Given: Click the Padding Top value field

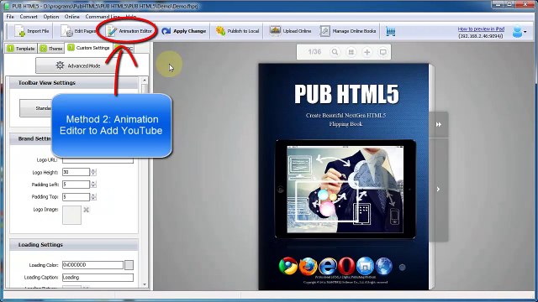Looking at the screenshot, I should tap(76, 197).
